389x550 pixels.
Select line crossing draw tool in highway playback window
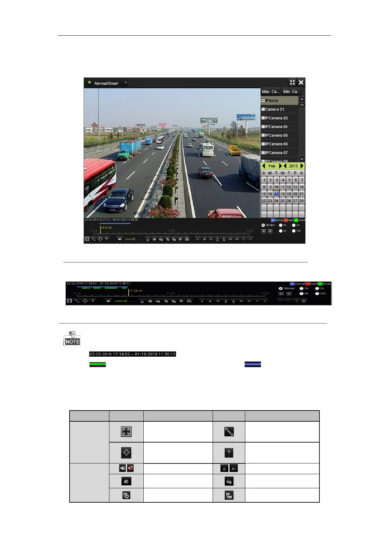coord(93,239)
